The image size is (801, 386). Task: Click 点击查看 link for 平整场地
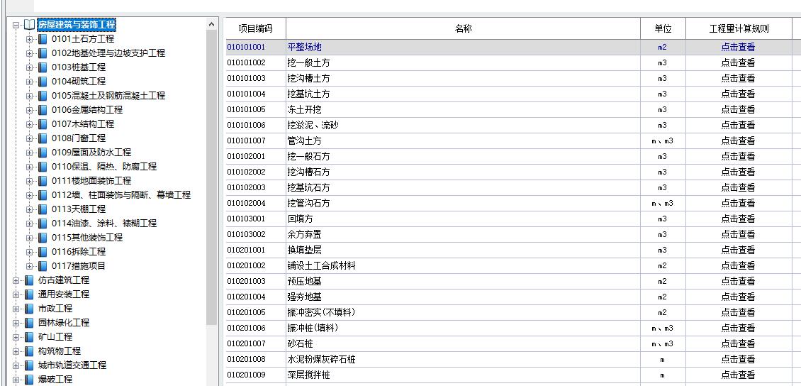[x=738, y=48]
